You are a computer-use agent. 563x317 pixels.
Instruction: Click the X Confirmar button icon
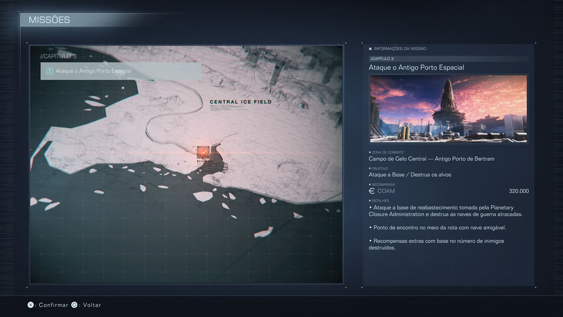(30, 305)
